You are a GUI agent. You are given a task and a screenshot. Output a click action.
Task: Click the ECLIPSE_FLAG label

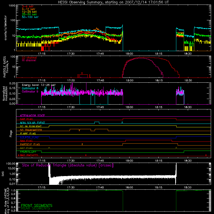29,137
